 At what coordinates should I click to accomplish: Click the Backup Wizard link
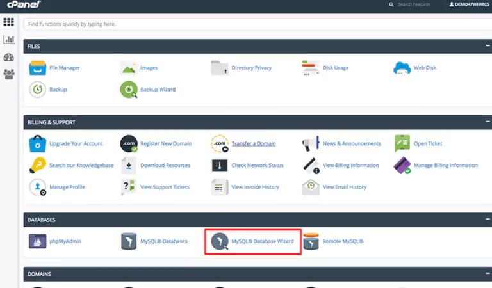(158, 90)
